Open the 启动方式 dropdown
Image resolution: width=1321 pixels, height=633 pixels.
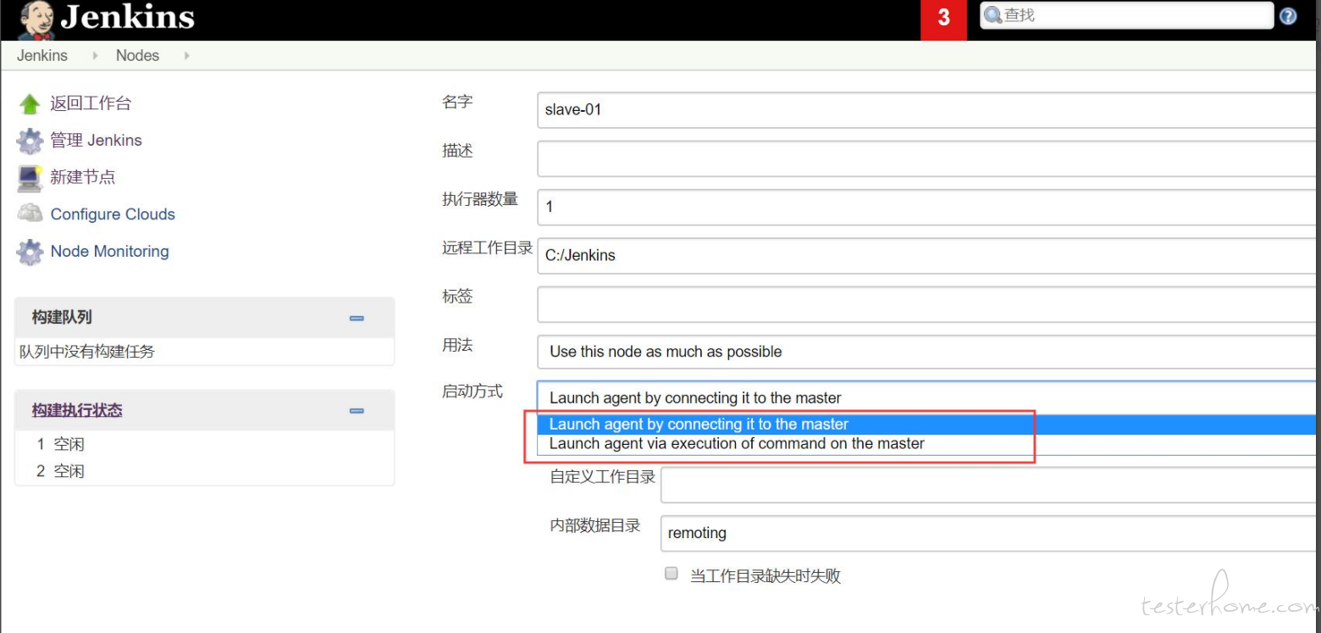[928, 397]
